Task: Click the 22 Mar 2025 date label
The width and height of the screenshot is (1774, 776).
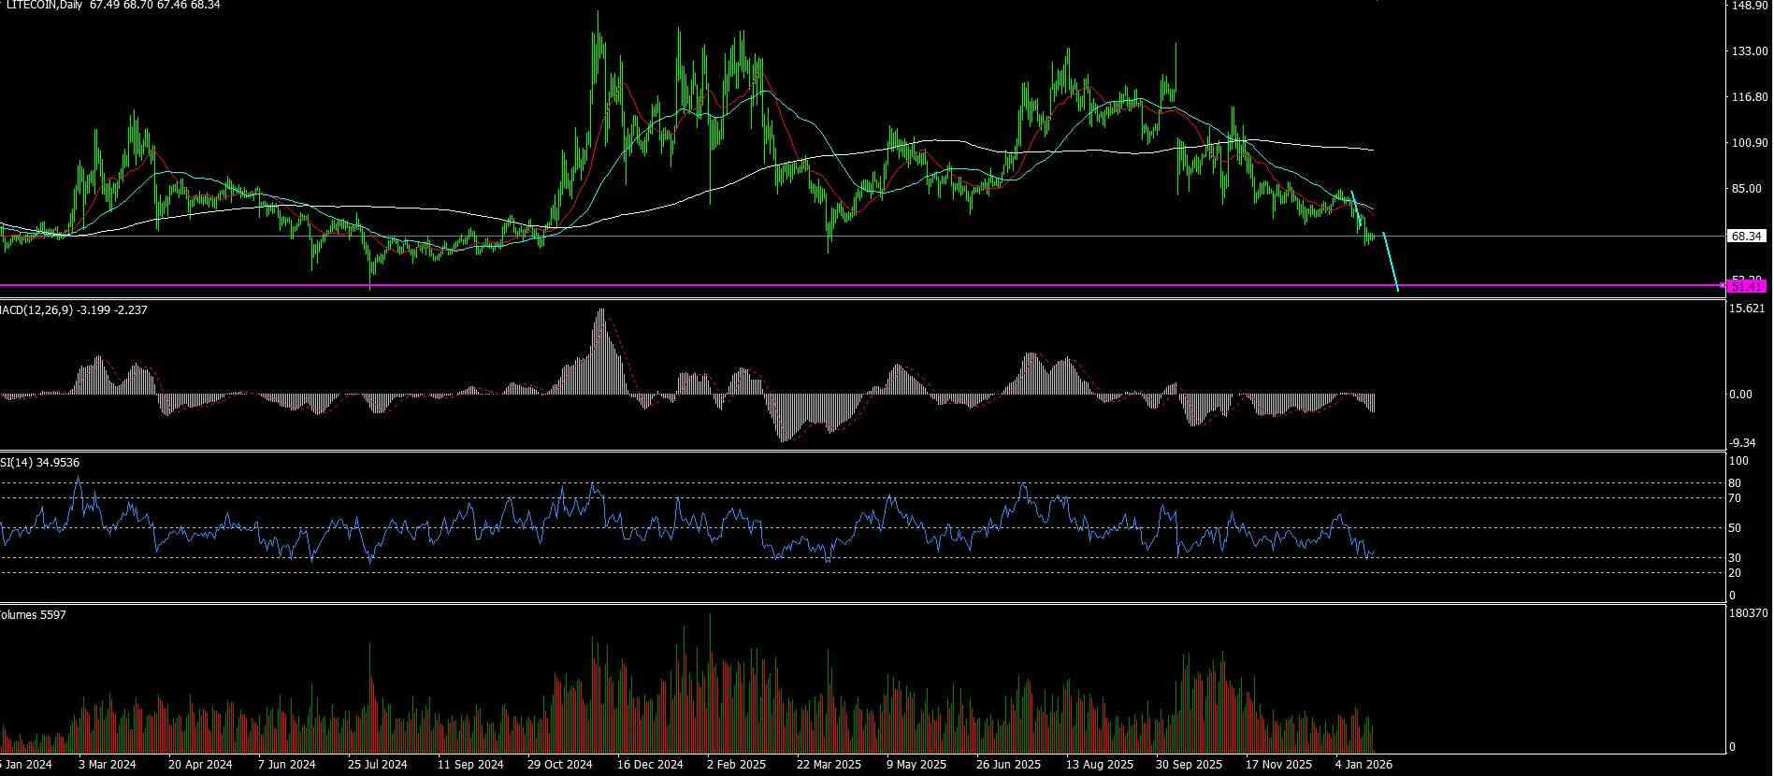Action: pyautogui.click(x=829, y=765)
